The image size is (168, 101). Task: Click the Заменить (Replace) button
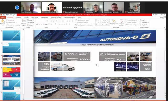pos(144,22)
